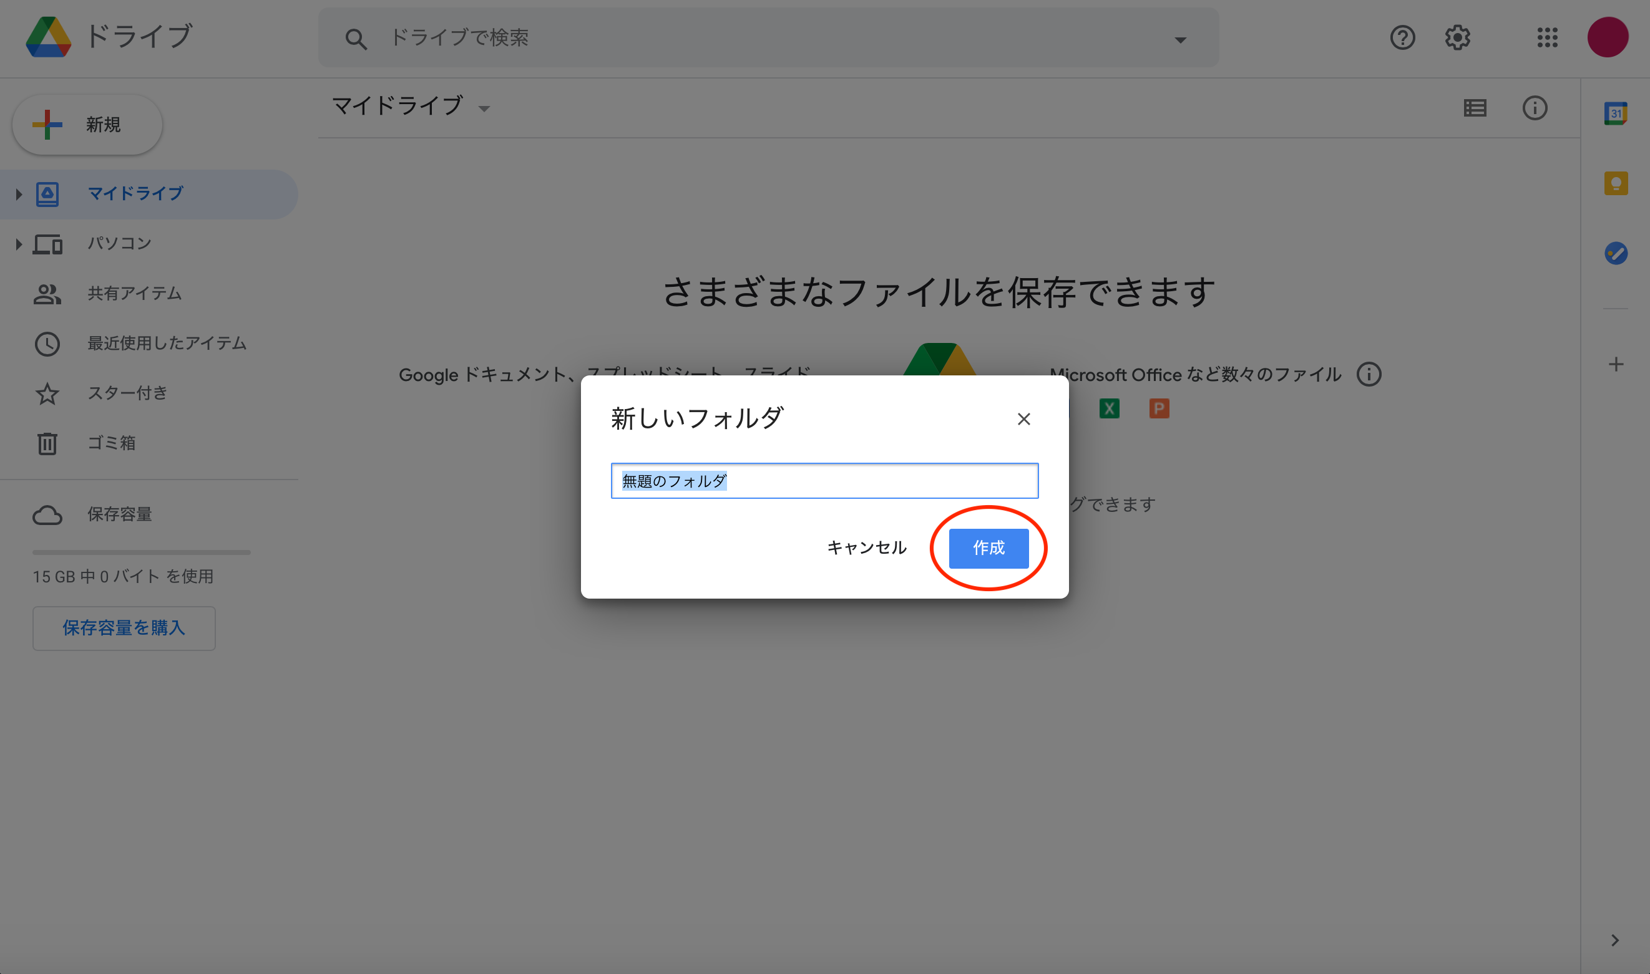Click info icon beside Microsoft Office text
The width and height of the screenshot is (1650, 974).
(1369, 375)
